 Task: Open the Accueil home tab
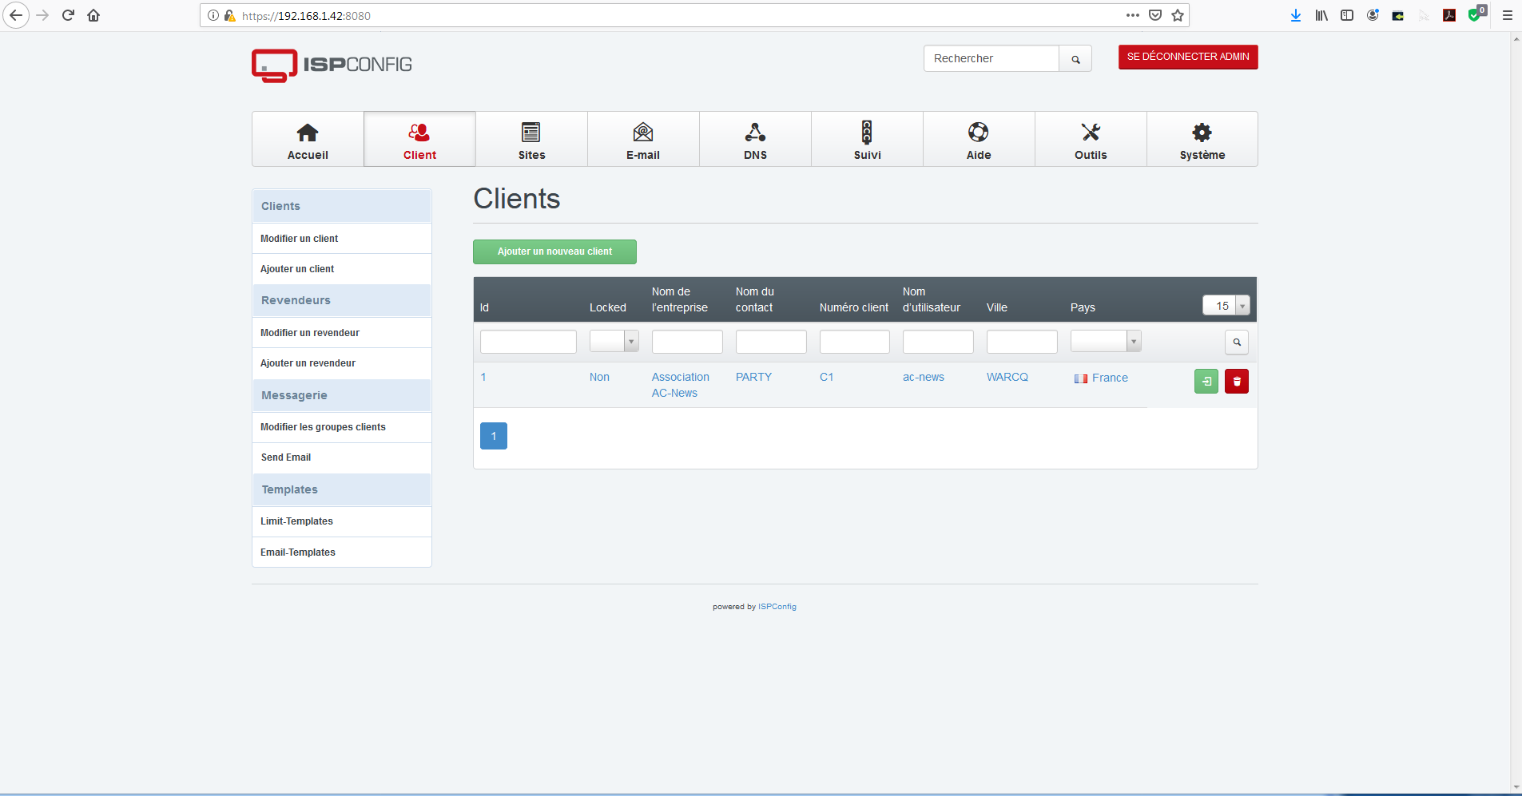point(308,140)
